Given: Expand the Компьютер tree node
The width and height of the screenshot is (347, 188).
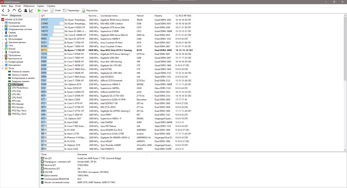Looking at the screenshot, I should (3, 23).
